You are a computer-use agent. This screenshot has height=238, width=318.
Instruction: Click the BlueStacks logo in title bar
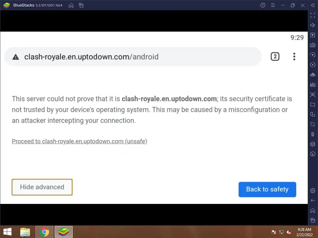[7, 5]
